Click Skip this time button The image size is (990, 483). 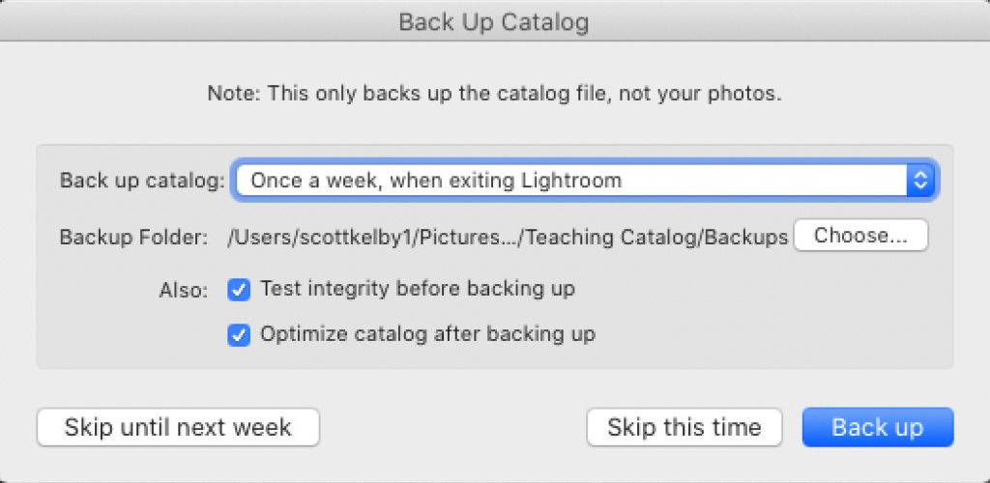click(684, 428)
